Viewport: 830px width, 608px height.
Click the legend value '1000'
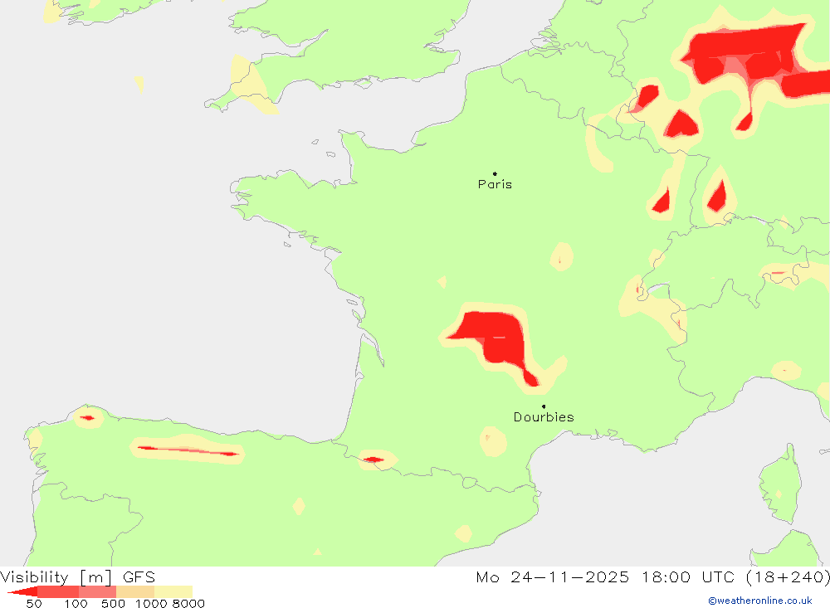click(x=151, y=604)
